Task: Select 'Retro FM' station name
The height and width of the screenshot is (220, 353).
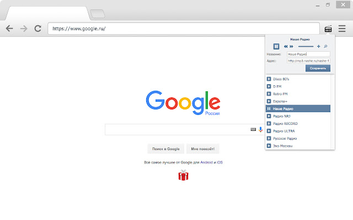Action: (280, 94)
